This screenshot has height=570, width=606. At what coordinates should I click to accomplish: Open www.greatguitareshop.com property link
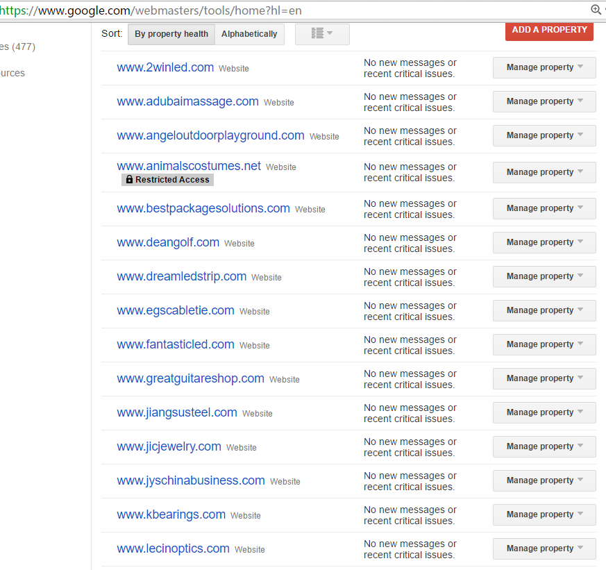[x=190, y=378]
